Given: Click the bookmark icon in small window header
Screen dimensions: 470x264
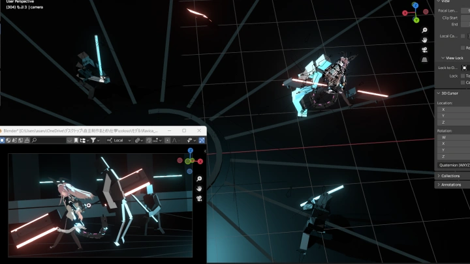Looking at the screenshot, I should coord(76,140).
